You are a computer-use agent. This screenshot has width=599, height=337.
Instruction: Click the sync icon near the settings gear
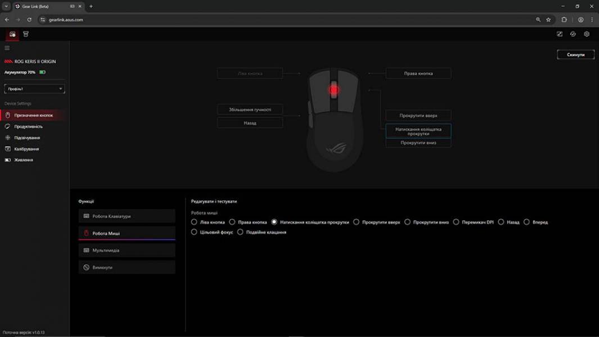573,34
